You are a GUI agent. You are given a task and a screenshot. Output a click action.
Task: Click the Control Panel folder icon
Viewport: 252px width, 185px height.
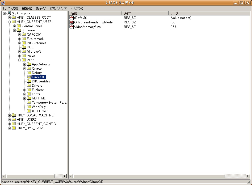19,26
